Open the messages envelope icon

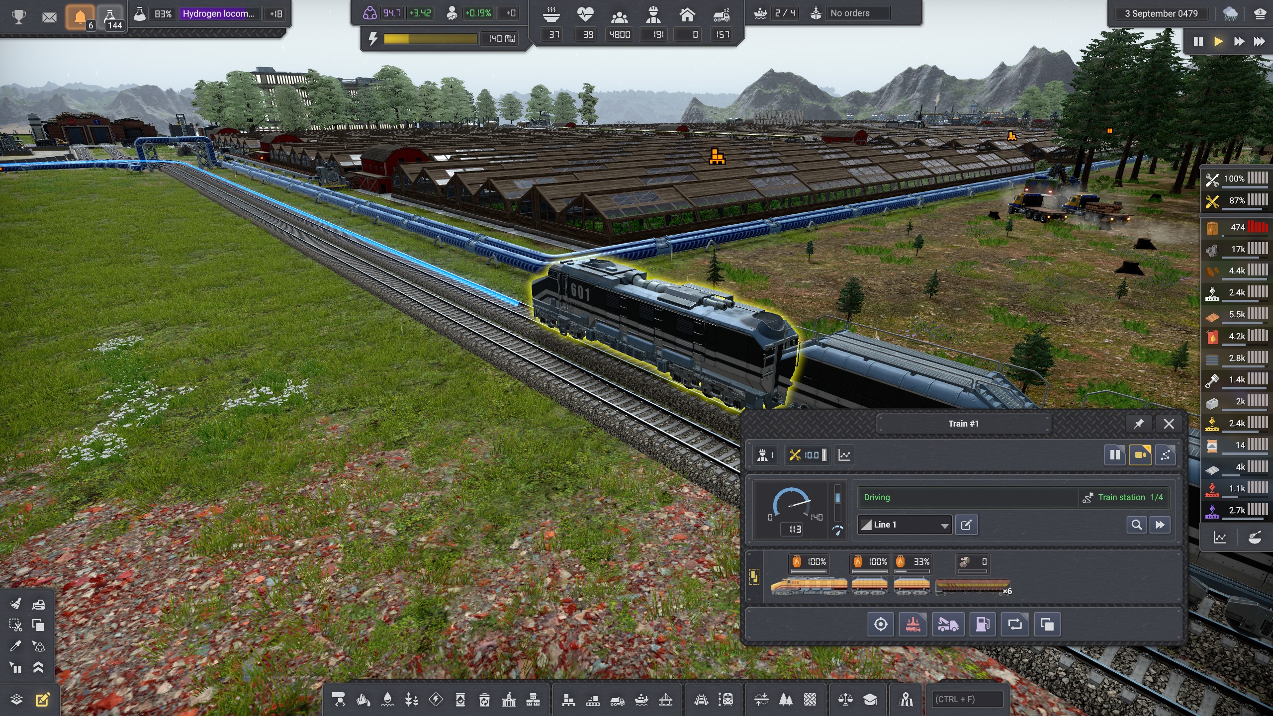[49, 17]
